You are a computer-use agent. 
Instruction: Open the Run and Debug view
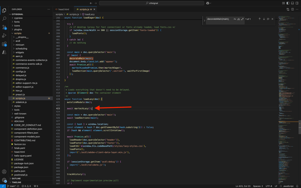coord(4,36)
